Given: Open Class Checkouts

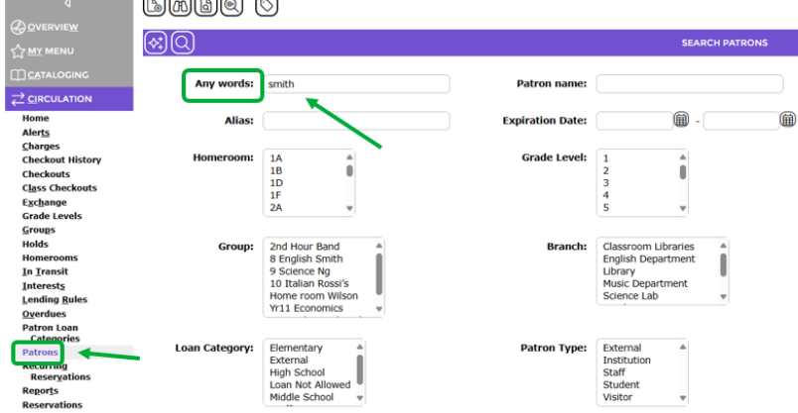Looking at the screenshot, I should coord(60,188).
